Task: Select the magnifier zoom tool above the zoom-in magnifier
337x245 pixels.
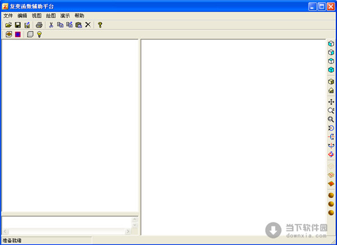Action: [x=331, y=111]
